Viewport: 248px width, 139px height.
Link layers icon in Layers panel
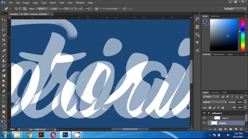[210, 129]
